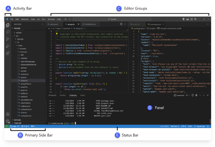Open the Search view in Activity Bar
215x147 pixels.
[8, 32]
